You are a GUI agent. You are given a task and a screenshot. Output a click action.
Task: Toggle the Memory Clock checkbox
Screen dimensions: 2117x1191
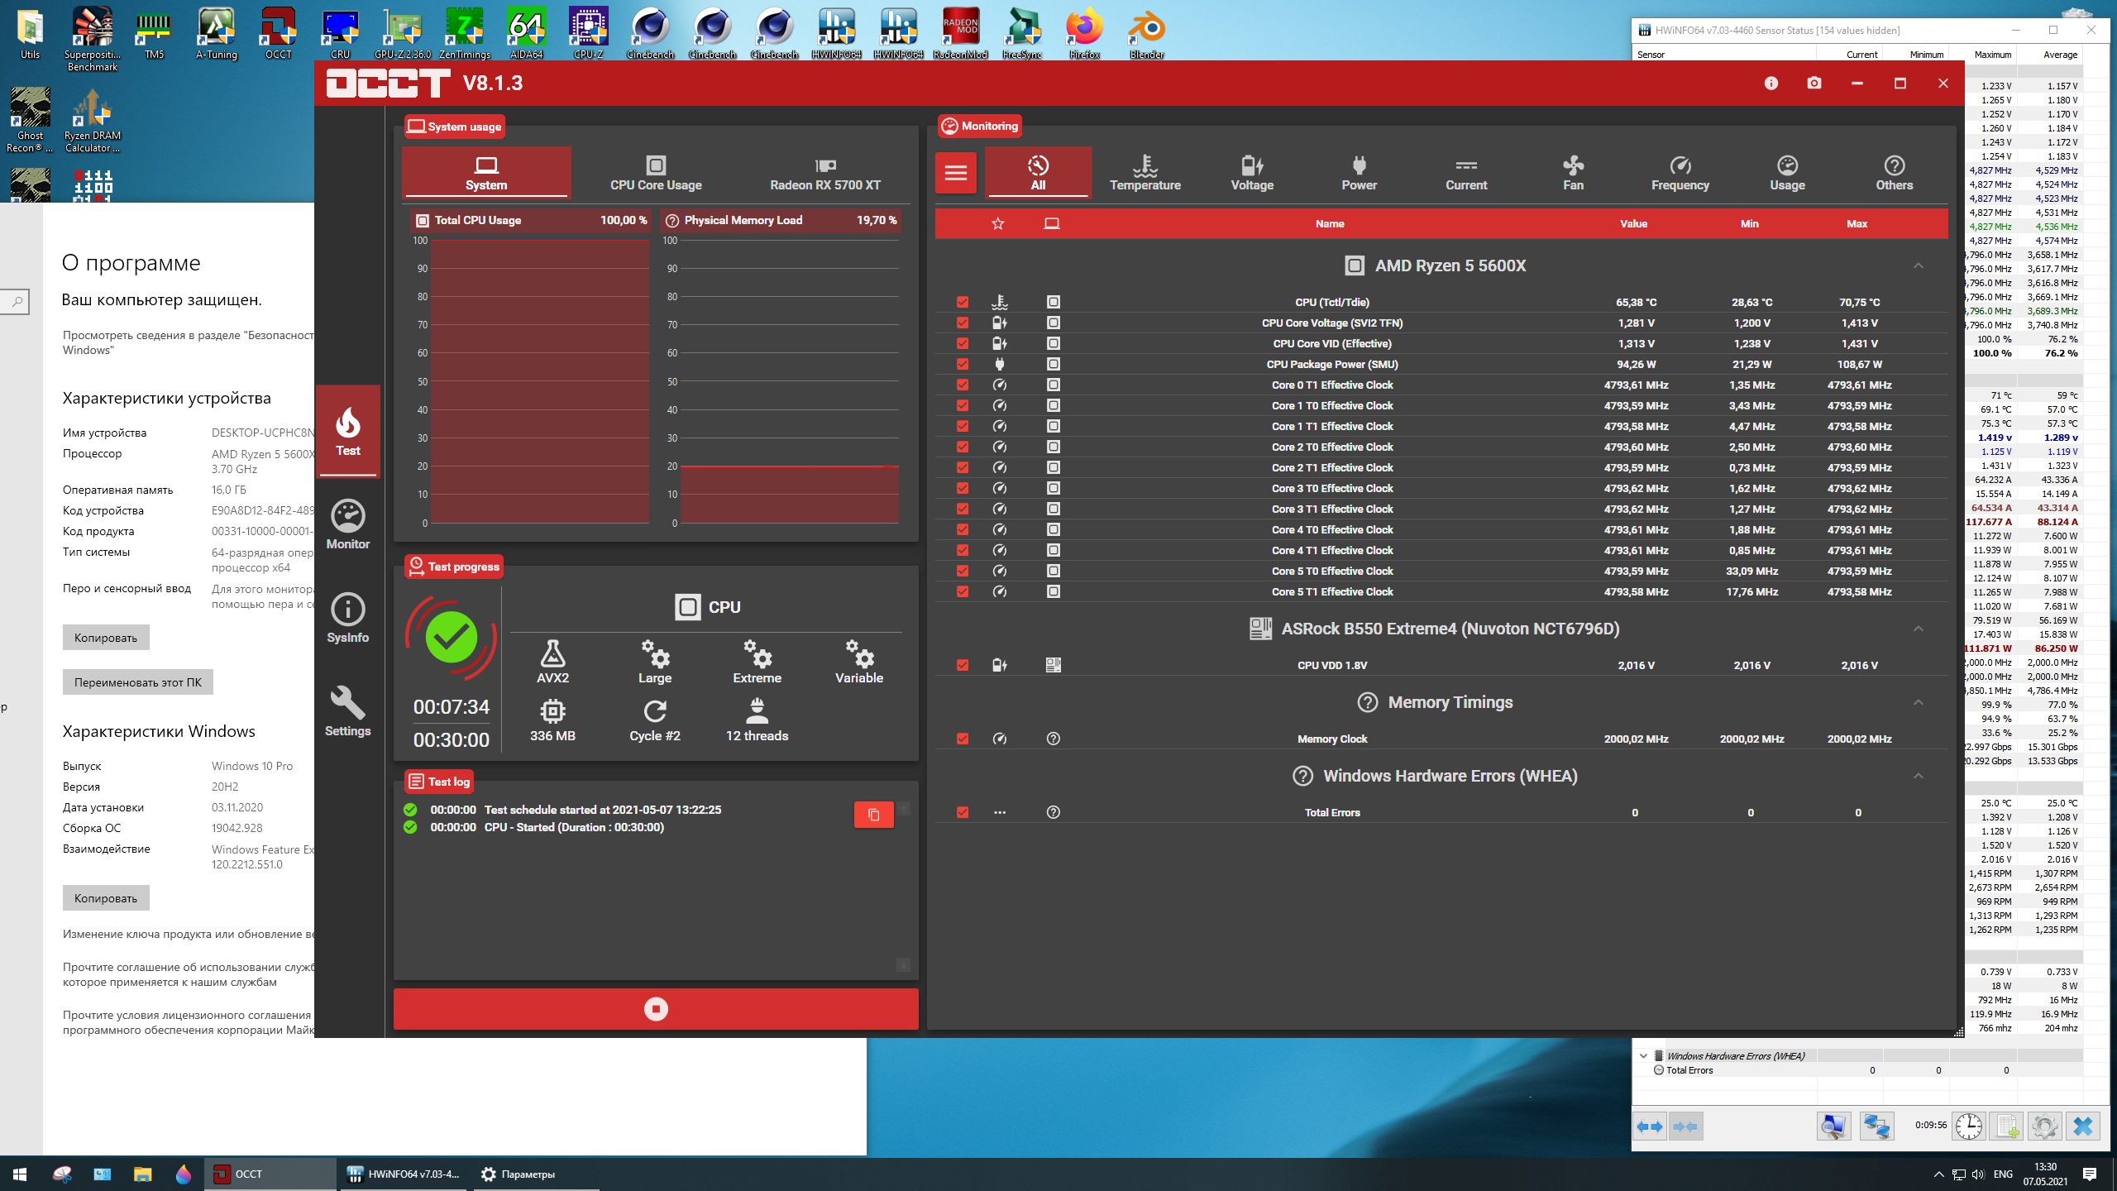click(x=963, y=739)
